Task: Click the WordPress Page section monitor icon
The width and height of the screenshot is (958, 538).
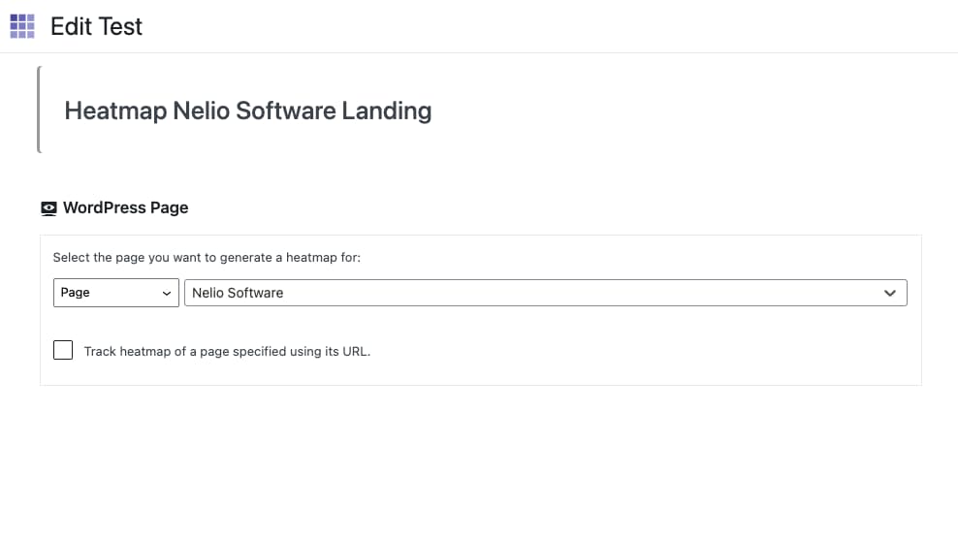Action: [x=48, y=208]
